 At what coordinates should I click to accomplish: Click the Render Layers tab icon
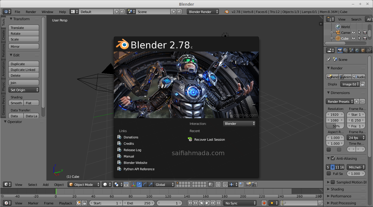(345, 50)
